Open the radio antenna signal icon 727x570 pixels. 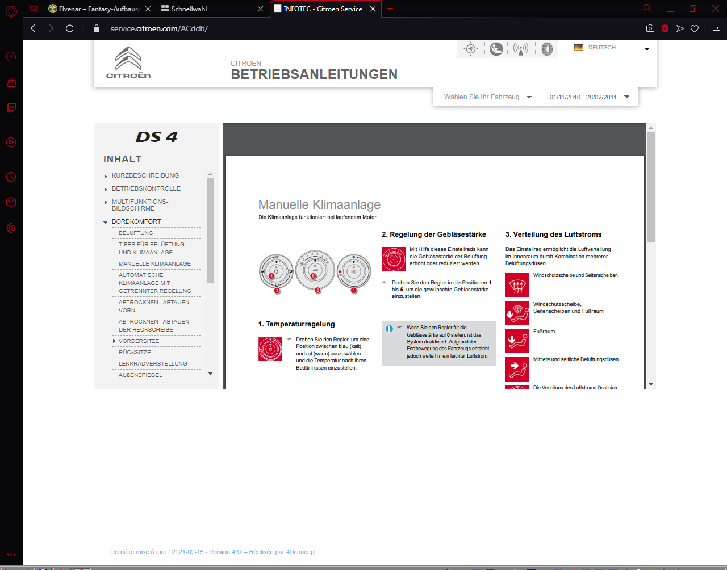click(521, 49)
